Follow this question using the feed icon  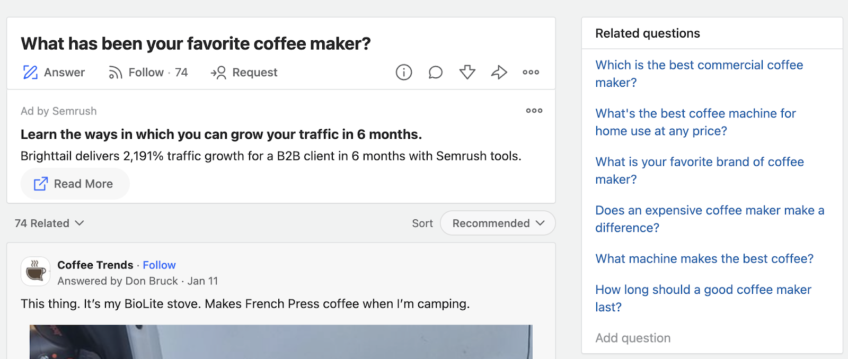click(115, 73)
